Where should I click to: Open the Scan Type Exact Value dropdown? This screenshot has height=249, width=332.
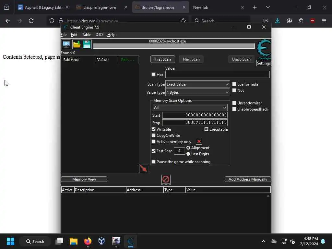click(197, 84)
